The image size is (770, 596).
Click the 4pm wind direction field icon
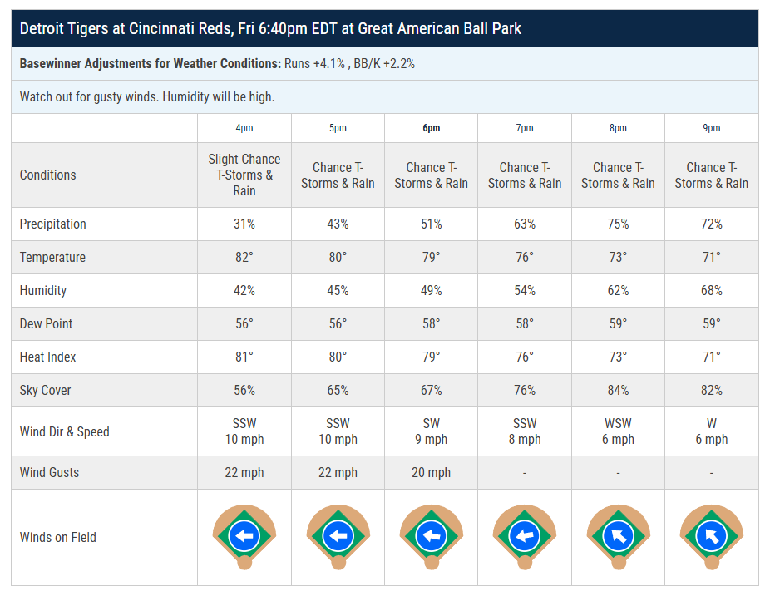(244, 536)
